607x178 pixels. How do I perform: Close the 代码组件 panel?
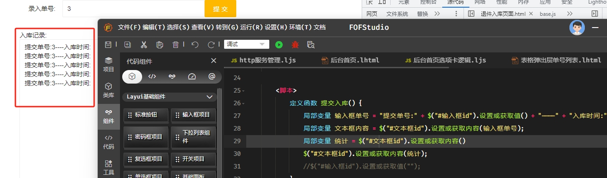click(214, 61)
